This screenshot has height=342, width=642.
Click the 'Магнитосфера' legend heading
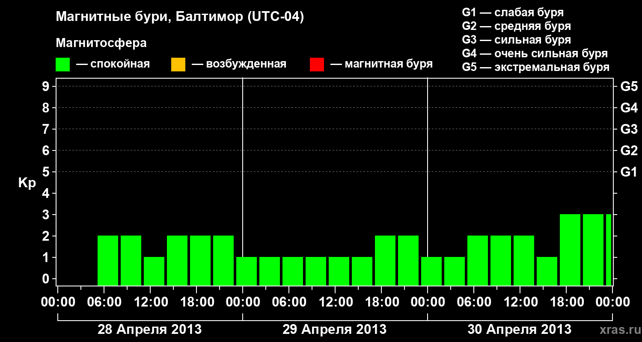tap(101, 43)
